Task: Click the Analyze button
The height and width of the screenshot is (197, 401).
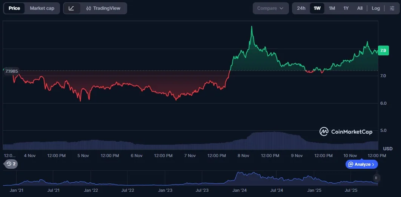Action: 362,164
